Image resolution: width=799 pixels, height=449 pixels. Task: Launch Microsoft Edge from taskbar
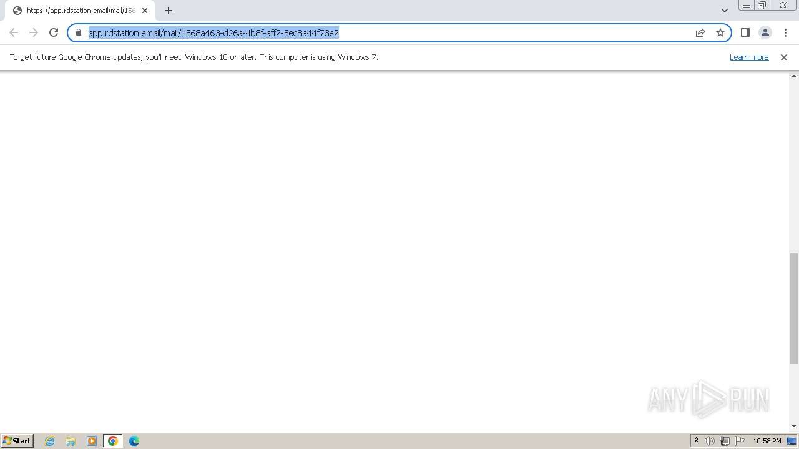click(134, 441)
